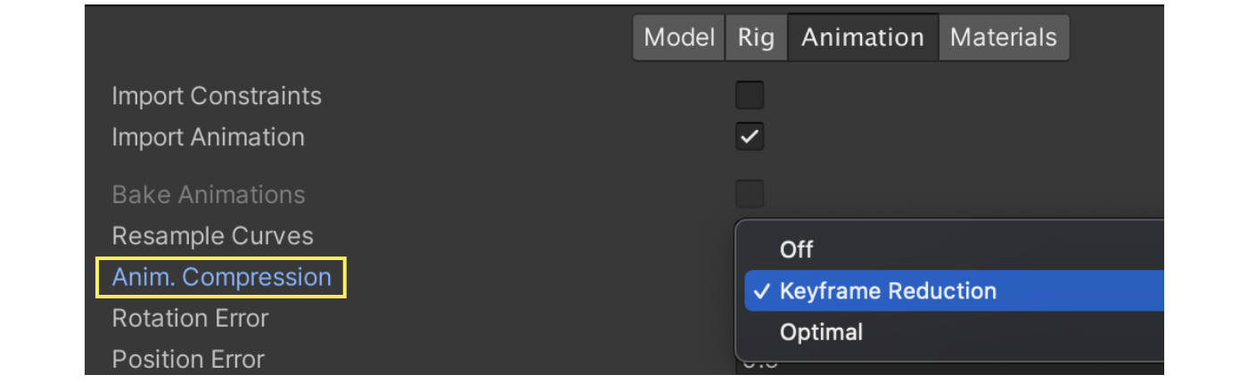
Task: Click the Import Animation label
Action: pyautogui.click(x=208, y=137)
